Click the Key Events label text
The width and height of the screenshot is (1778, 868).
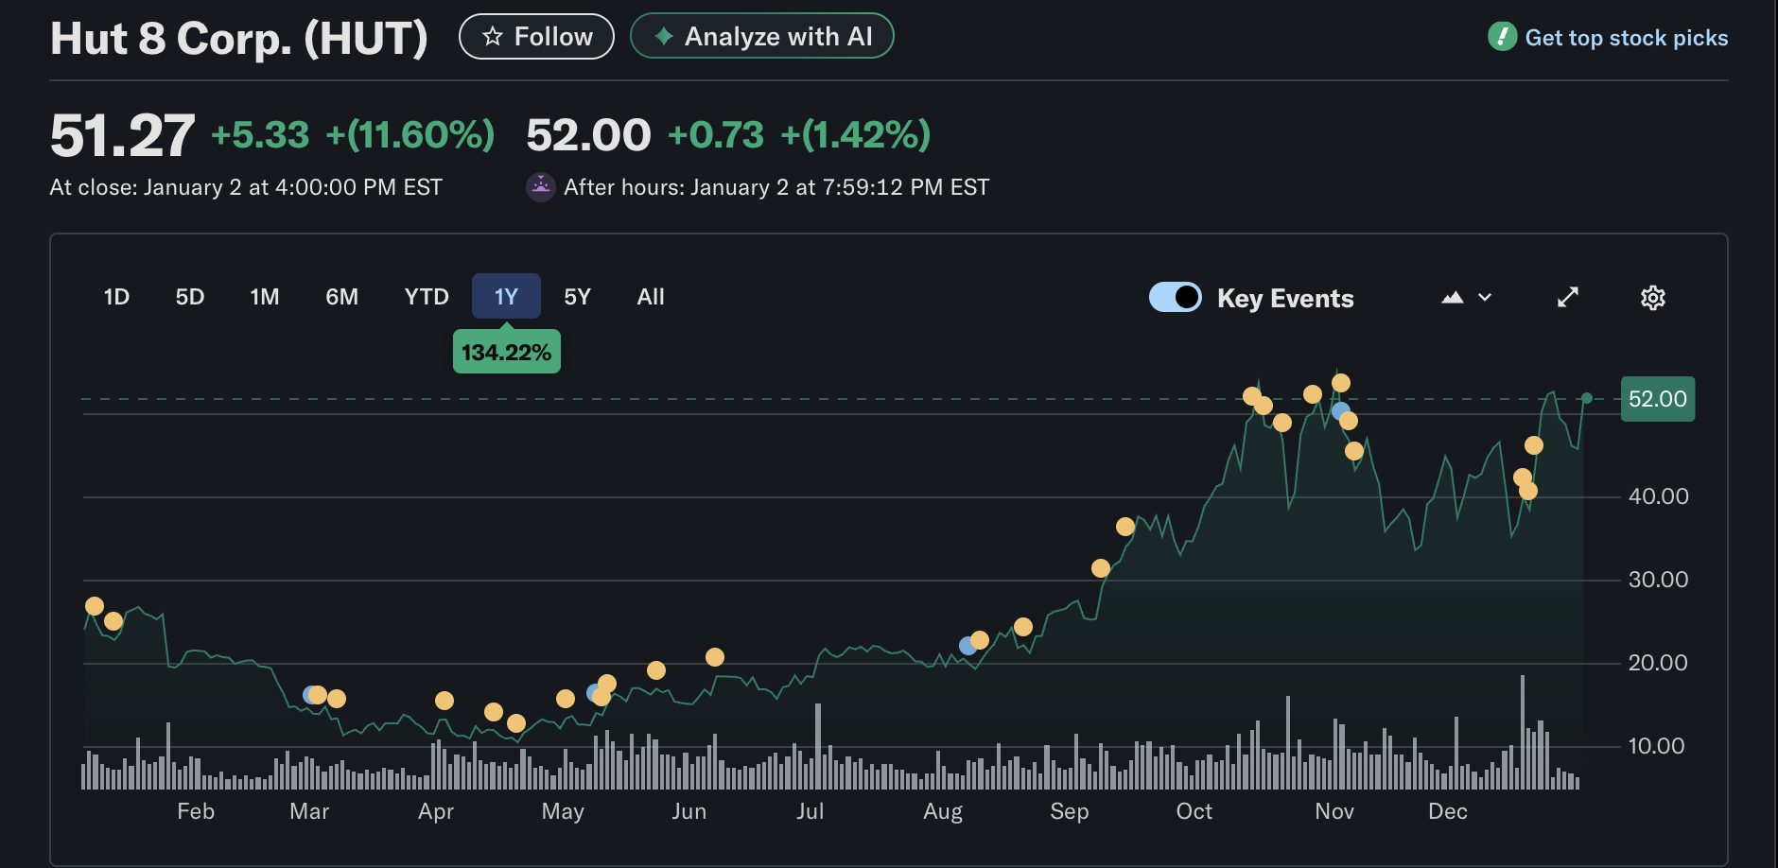point(1284,298)
